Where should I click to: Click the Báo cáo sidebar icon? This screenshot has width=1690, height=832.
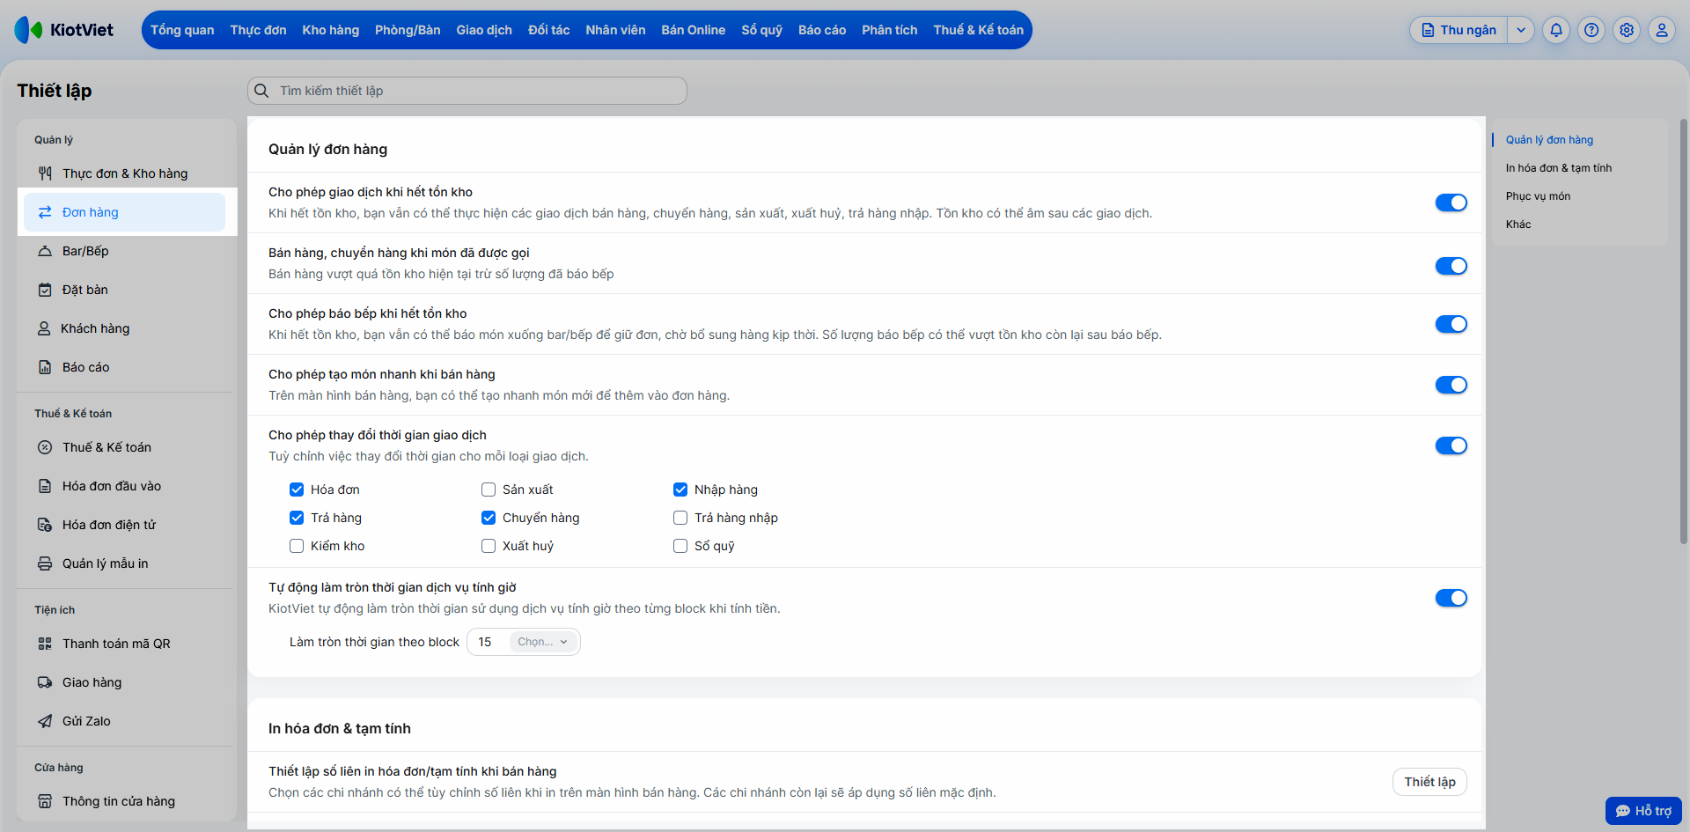45,367
